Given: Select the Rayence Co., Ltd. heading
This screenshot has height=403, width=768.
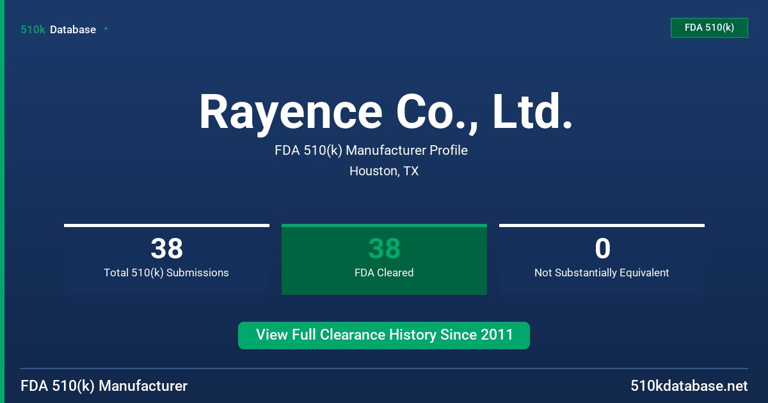Looking at the screenshot, I should tap(385, 113).
